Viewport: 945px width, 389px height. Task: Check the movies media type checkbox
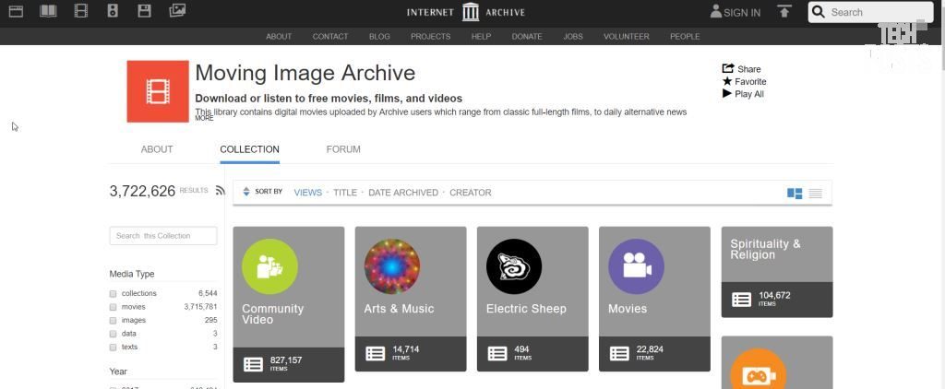(x=113, y=307)
